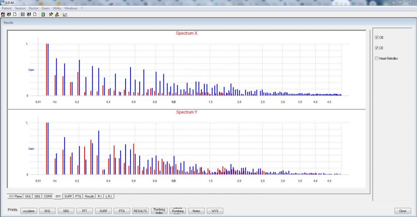Image resolution: width=417 pixels, height=217 pixels.
Task: Click the third toolbar icon, a blank page
Action: 14,14
